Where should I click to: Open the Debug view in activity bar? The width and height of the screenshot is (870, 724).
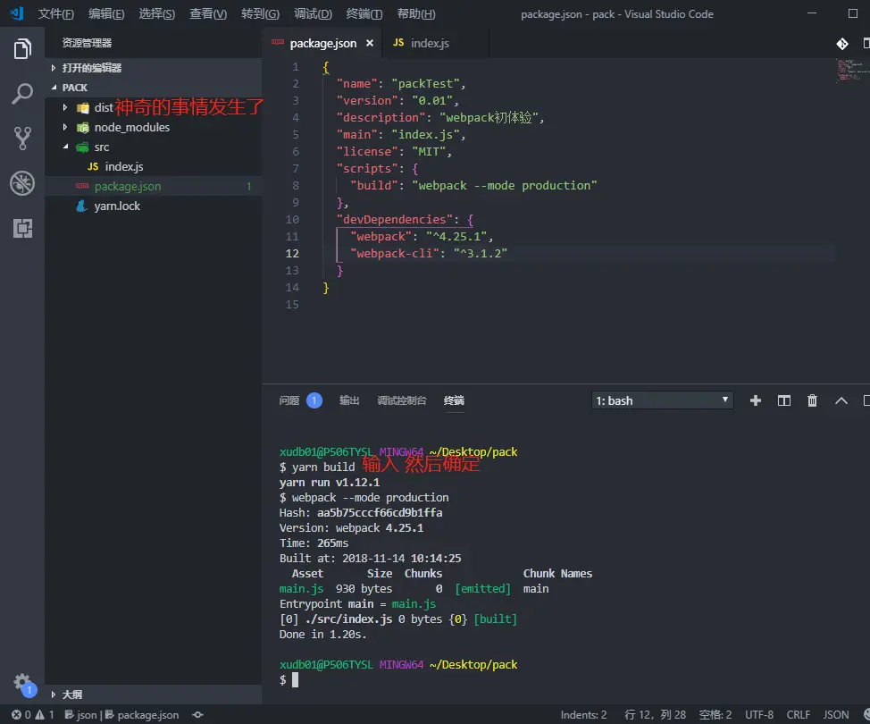[22, 183]
